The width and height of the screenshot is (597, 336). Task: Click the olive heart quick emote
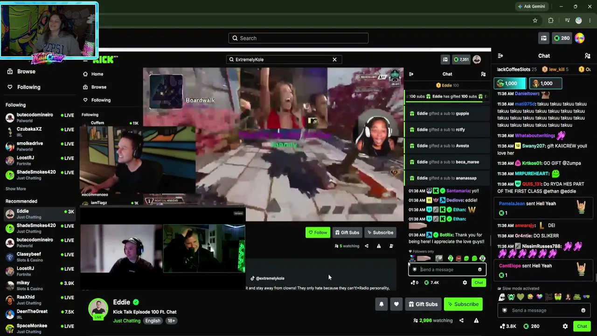click(521, 297)
